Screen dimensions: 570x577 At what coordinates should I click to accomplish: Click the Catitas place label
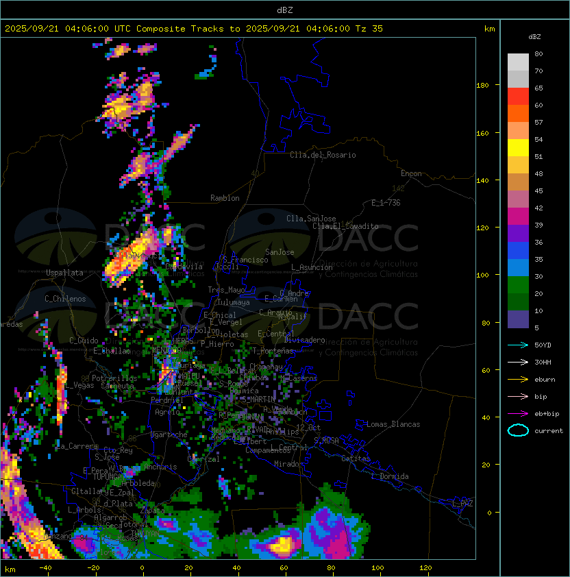tap(356, 458)
